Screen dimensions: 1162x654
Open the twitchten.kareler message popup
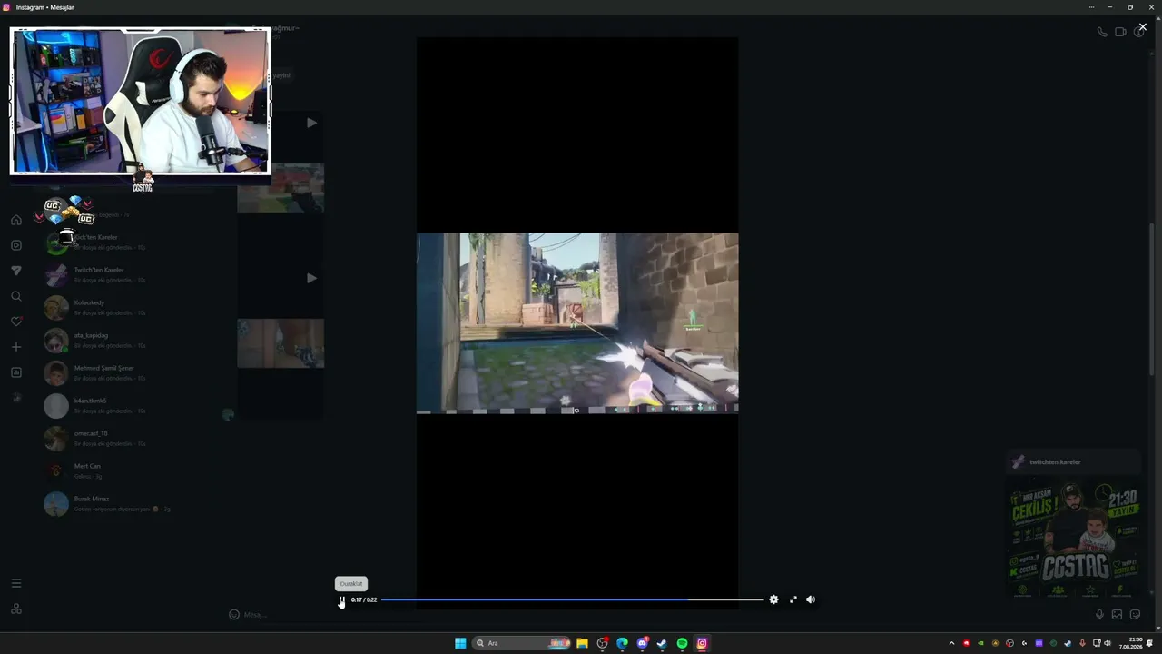(1075, 462)
